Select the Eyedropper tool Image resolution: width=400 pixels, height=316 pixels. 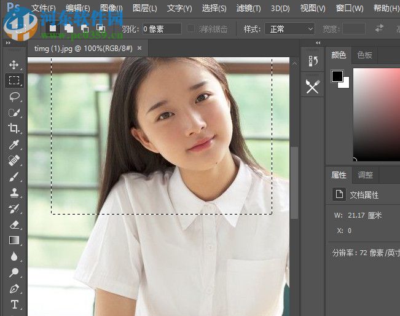coord(14,144)
